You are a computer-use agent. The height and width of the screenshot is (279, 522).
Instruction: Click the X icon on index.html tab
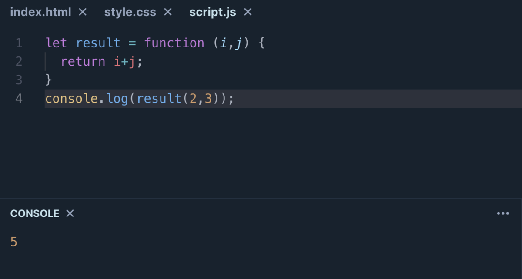point(82,12)
